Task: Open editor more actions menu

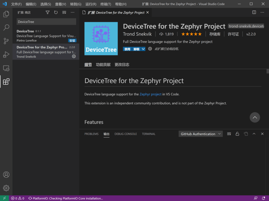Action: pos(262,12)
